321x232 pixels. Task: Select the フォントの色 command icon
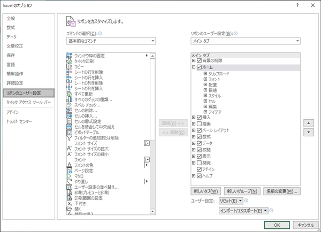(x=70, y=165)
